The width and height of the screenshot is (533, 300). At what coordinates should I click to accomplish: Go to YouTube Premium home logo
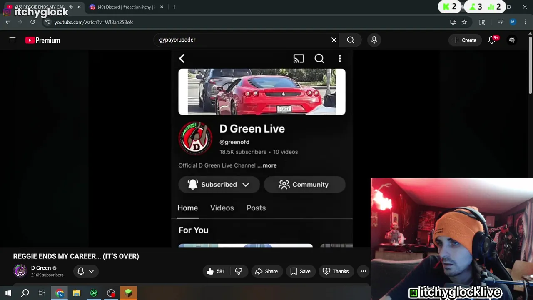(x=42, y=40)
